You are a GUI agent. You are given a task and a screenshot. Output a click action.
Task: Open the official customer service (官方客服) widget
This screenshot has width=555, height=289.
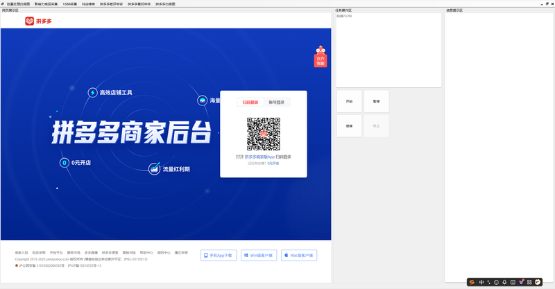pos(321,57)
